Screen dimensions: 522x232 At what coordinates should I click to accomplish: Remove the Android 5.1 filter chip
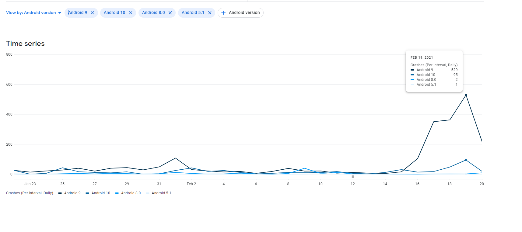pyautogui.click(x=210, y=13)
